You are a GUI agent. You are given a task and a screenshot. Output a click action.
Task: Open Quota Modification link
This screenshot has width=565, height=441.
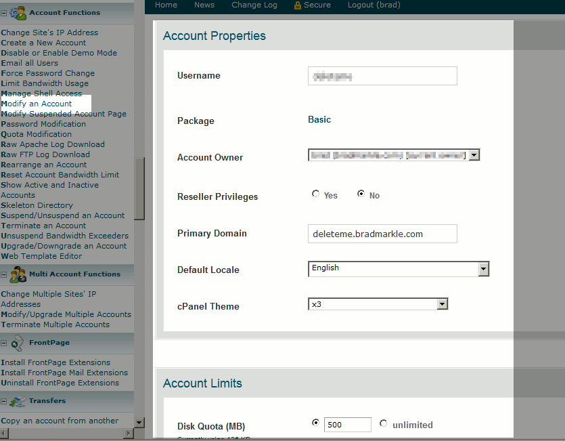coord(36,134)
